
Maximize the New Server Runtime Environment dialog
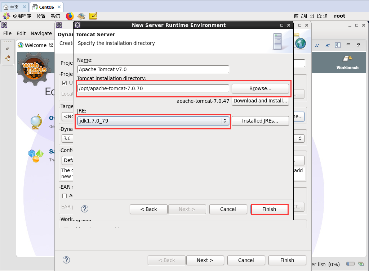(x=282, y=25)
